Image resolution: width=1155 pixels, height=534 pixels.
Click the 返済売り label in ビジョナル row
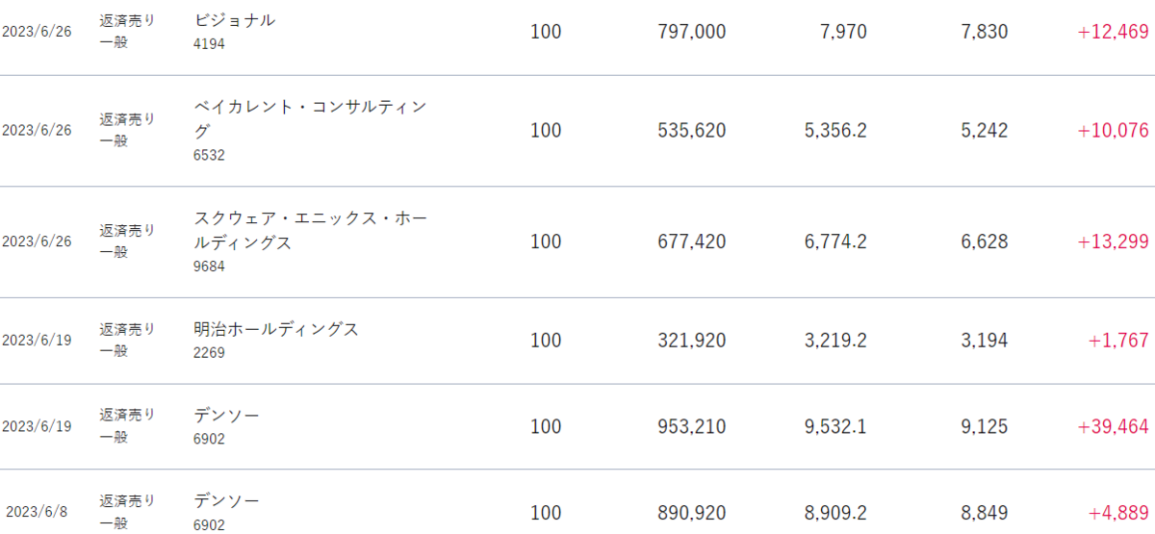(127, 19)
